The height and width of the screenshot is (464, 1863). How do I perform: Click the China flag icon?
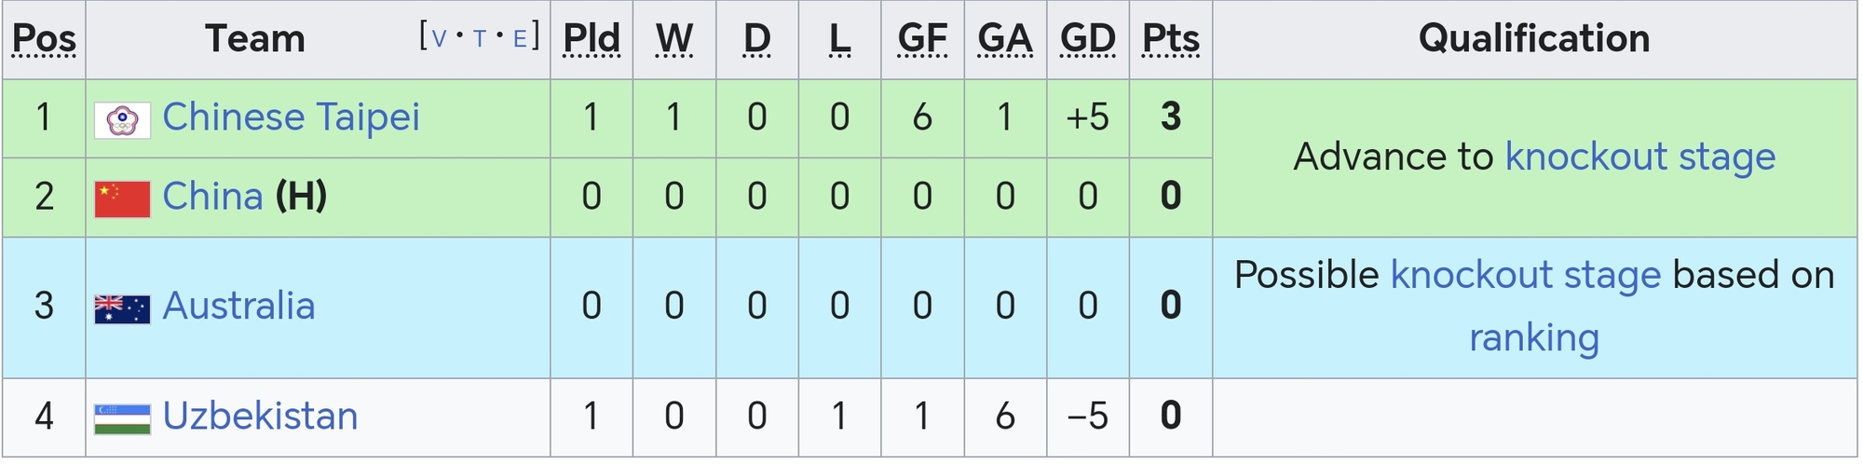[x=122, y=199]
